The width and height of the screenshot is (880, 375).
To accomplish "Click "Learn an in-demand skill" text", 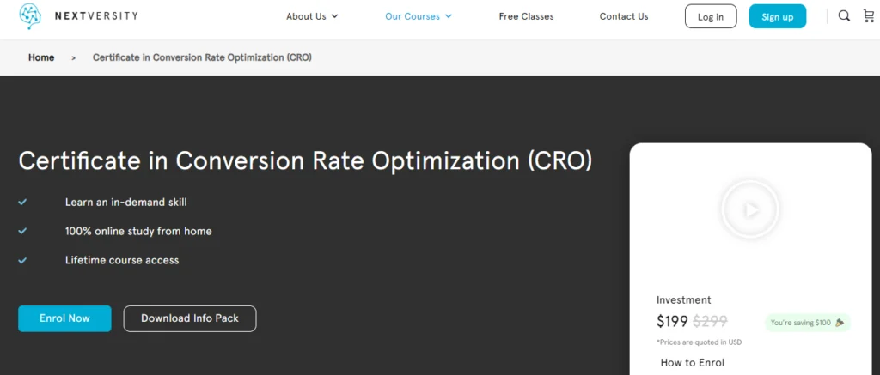I will 125,202.
